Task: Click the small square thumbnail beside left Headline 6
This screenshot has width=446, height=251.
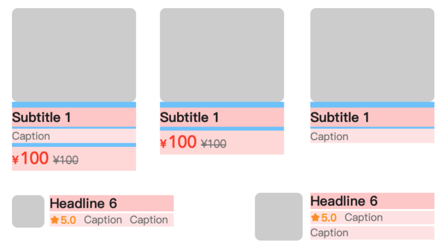Action: click(x=28, y=211)
